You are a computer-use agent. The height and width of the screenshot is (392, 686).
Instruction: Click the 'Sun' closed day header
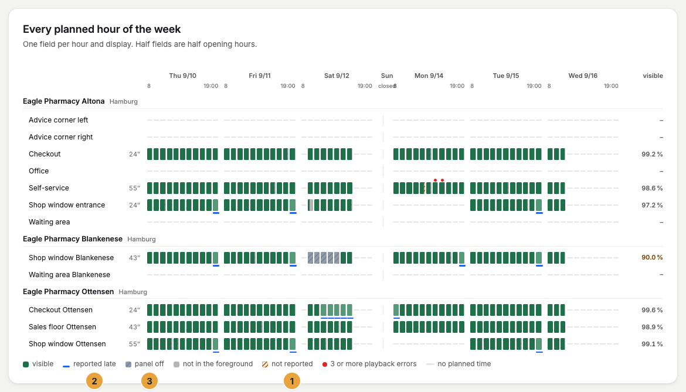pos(387,76)
